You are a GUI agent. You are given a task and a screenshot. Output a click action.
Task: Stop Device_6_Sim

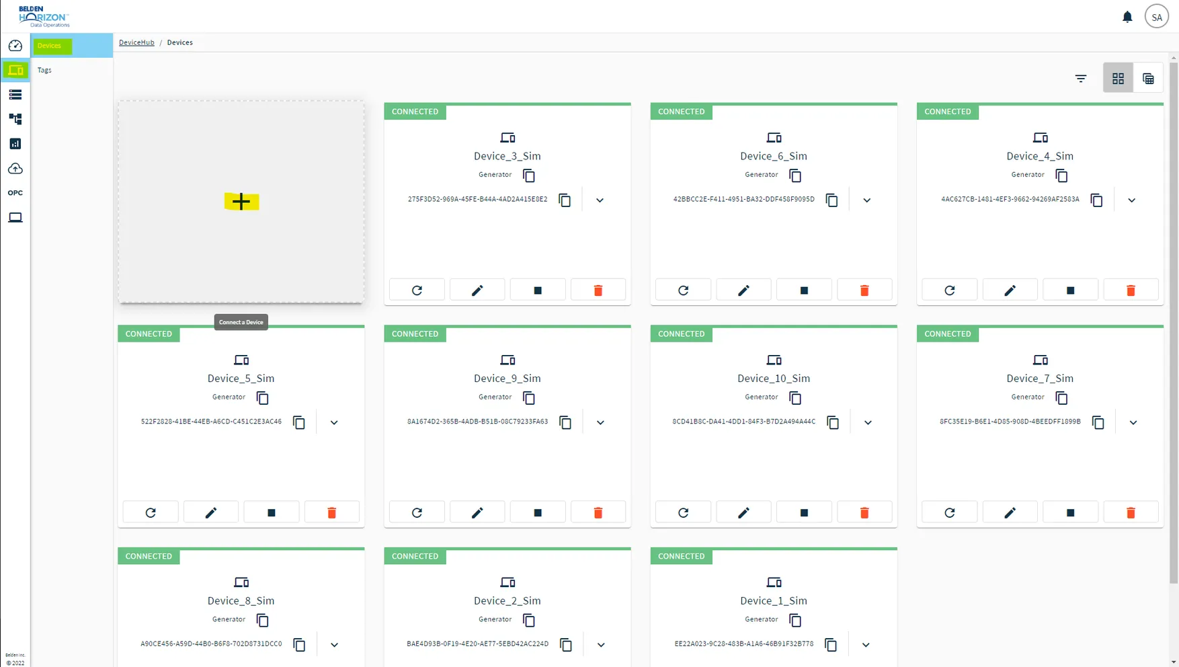(804, 290)
